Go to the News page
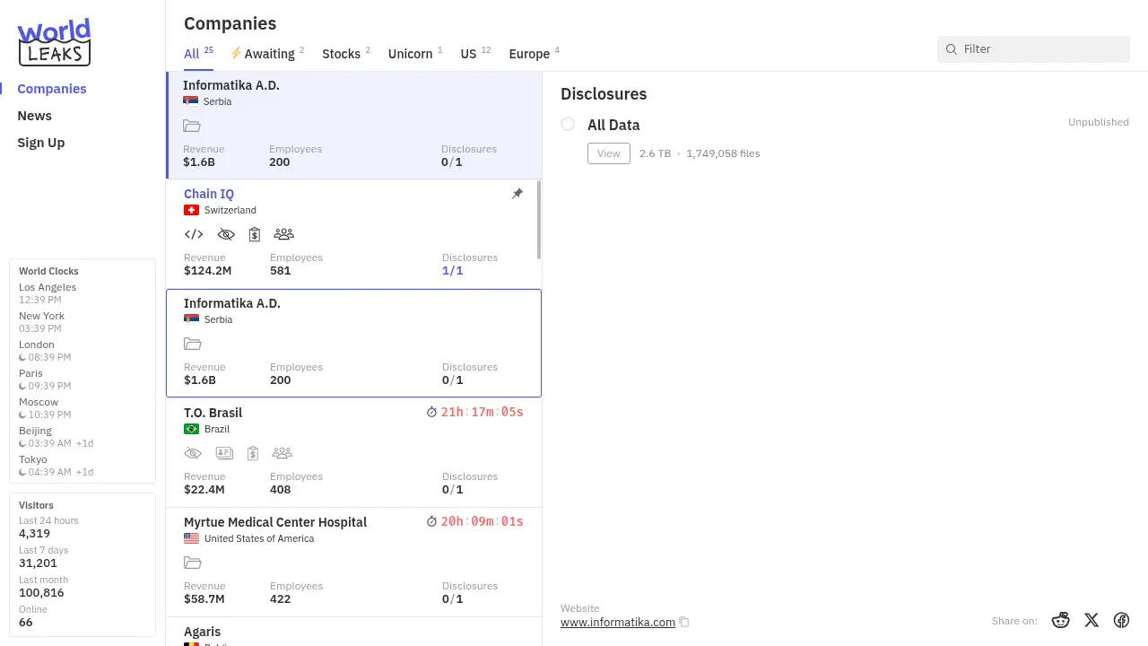 tap(34, 116)
